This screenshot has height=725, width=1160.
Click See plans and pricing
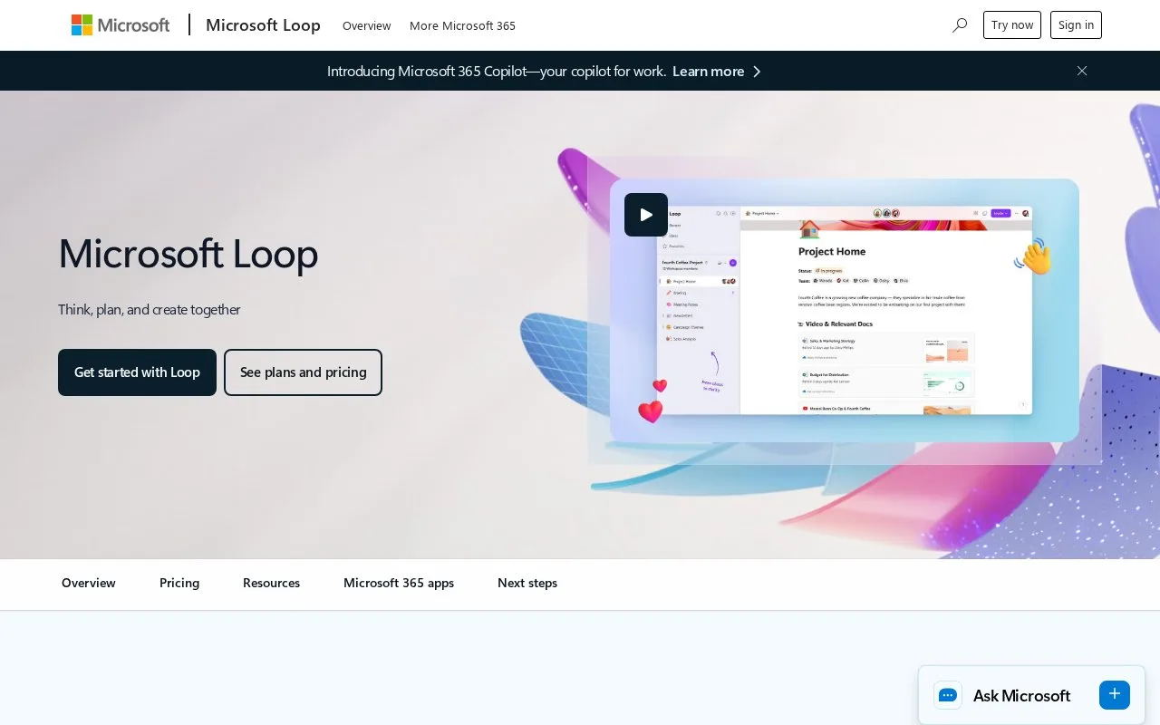tap(303, 372)
